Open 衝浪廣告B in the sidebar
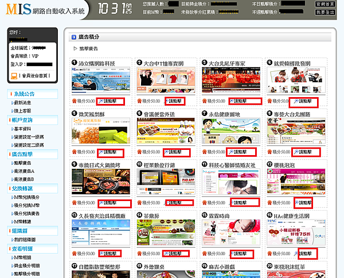 24,179
